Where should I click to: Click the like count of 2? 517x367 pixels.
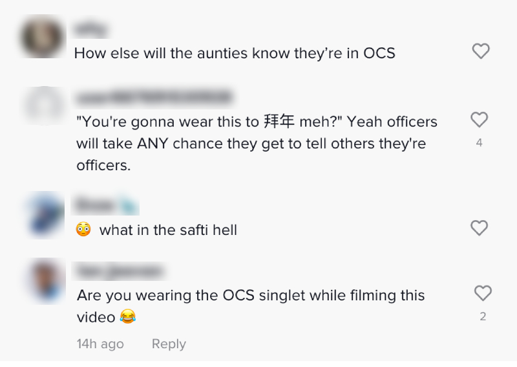[x=483, y=317]
